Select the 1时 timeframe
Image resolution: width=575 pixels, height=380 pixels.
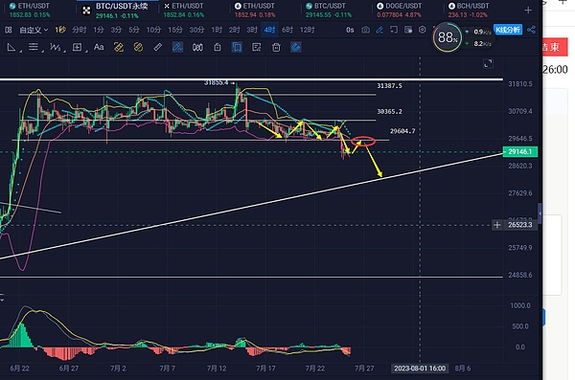pyautogui.click(x=217, y=30)
